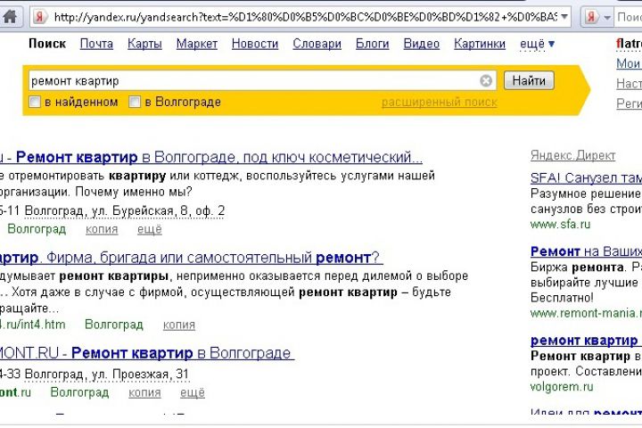Image resolution: width=642 pixels, height=428 pixels.
Task: Open the Новости service tab
Action: point(255,44)
